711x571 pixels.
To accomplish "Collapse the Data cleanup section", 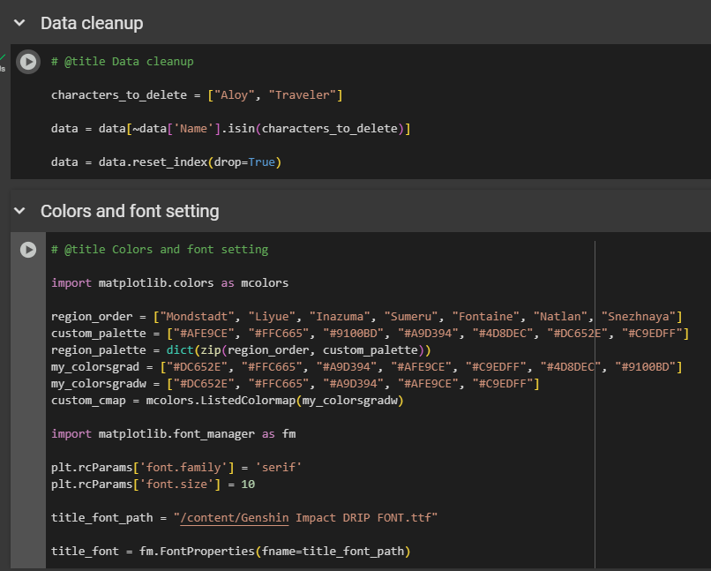I will (x=19, y=24).
